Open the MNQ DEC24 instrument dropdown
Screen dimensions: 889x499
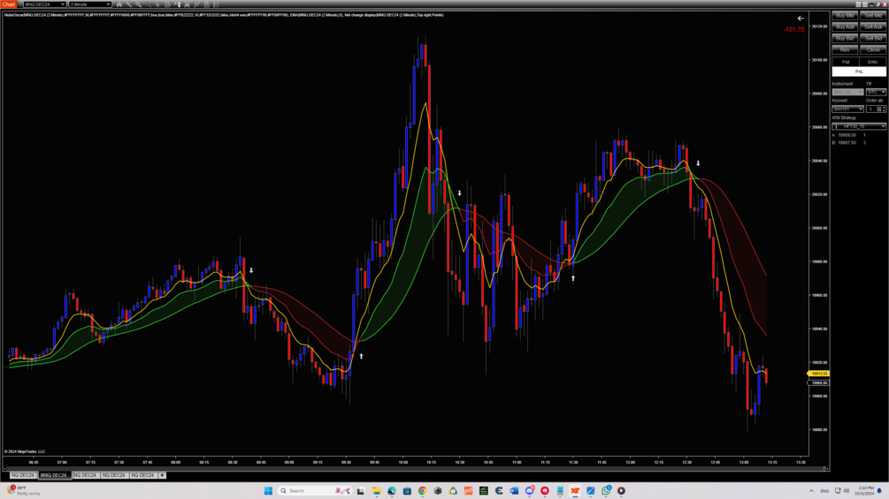pos(44,4)
